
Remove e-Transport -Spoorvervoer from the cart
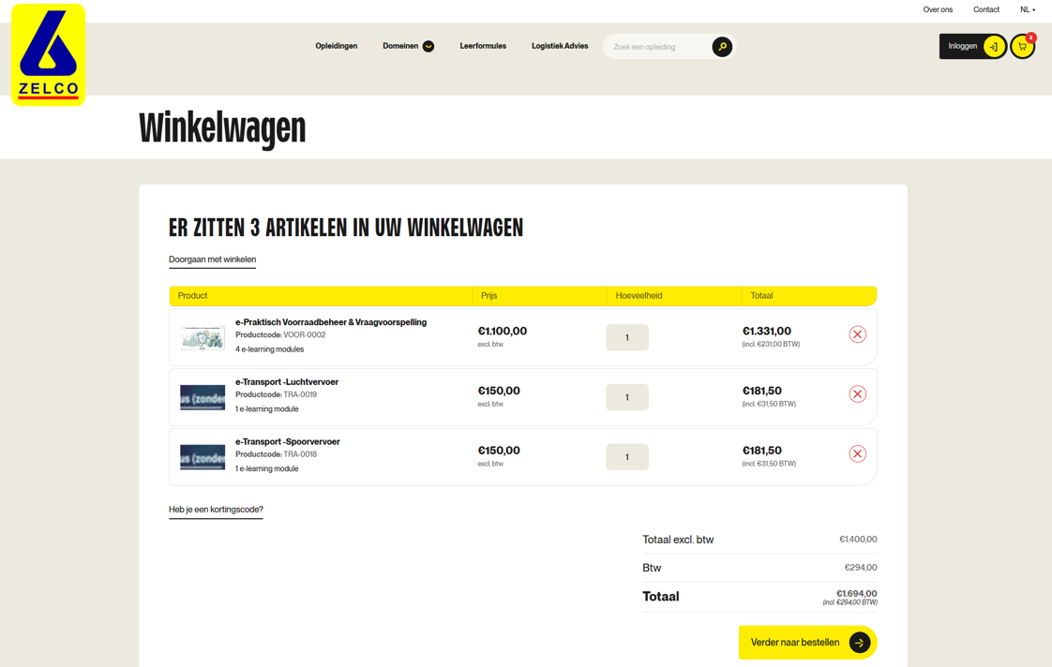(x=857, y=453)
